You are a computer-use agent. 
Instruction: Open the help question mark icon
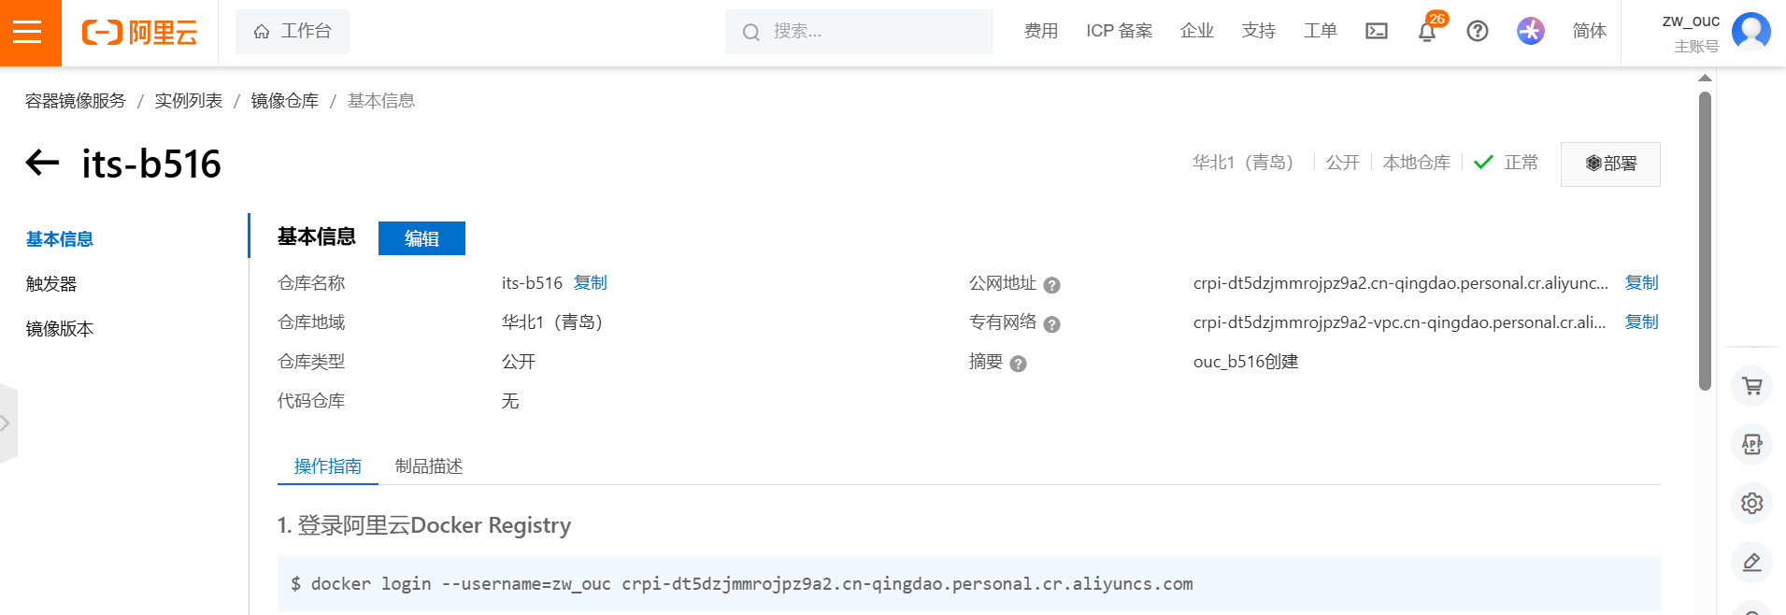point(1478,32)
